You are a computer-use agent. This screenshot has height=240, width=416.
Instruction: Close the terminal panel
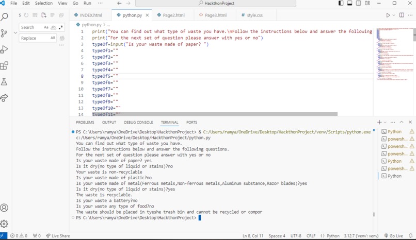click(410, 122)
